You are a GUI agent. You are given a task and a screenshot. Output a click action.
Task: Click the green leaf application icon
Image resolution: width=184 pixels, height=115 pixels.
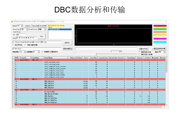pyautogui.click(x=12, y=22)
